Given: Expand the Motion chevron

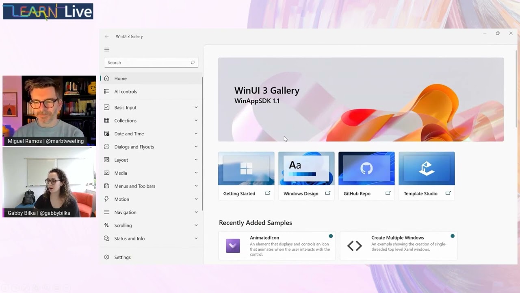Looking at the screenshot, I should (196, 199).
